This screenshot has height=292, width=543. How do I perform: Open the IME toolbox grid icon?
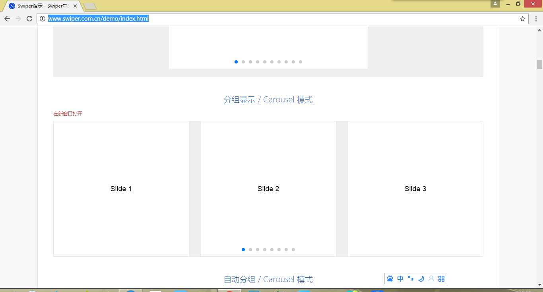442,279
